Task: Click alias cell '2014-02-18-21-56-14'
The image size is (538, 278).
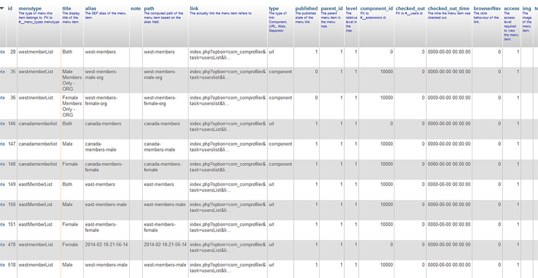Action: [x=107, y=245]
